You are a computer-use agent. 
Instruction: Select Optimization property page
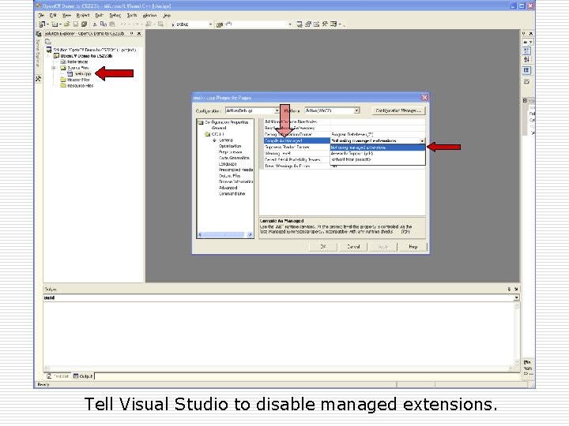click(x=230, y=146)
